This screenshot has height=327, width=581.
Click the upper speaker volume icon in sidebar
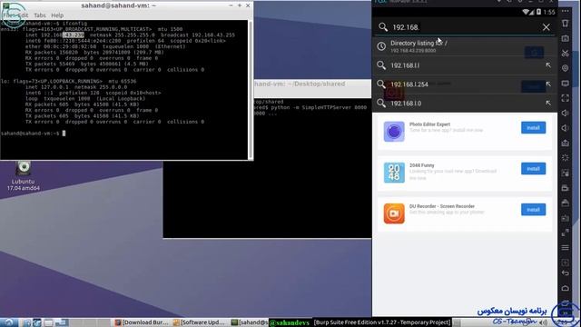click(565, 113)
